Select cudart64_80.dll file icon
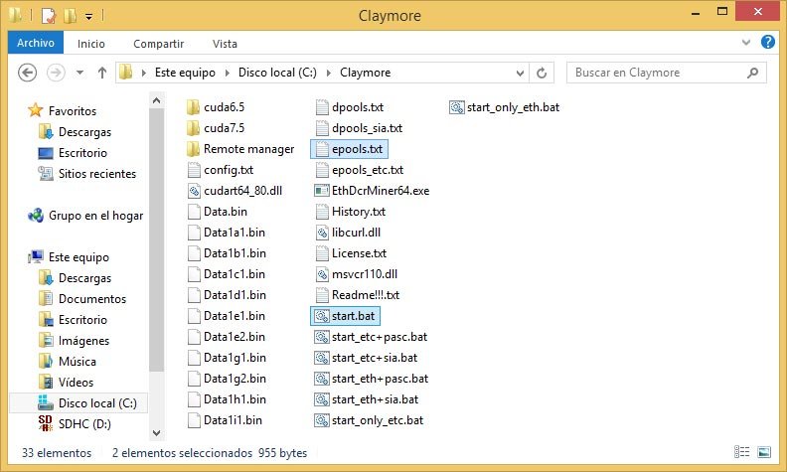This screenshot has height=472, width=787. point(194,191)
